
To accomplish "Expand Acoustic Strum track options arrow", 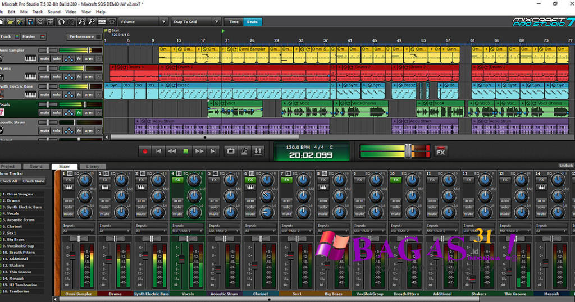I will [x=99, y=130].
